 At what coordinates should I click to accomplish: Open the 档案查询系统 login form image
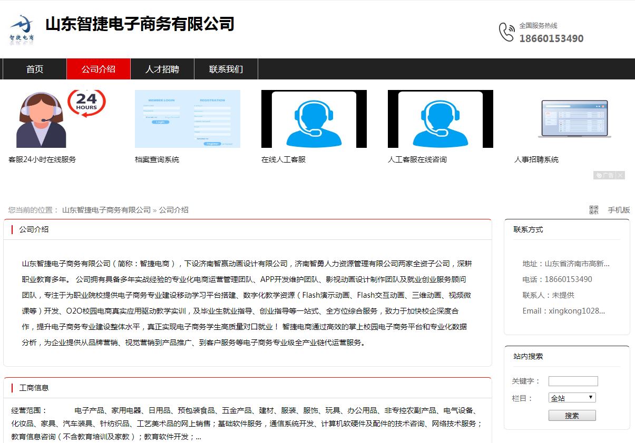pyautogui.click(x=187, y=119)
